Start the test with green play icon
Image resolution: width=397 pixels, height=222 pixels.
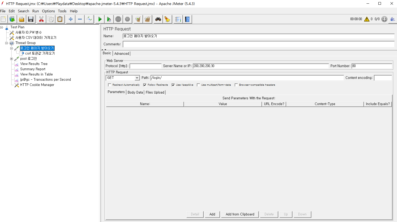point(100,19)
